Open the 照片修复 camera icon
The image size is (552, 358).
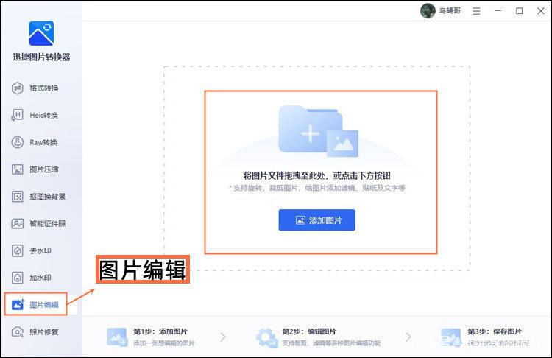point(17,332)
